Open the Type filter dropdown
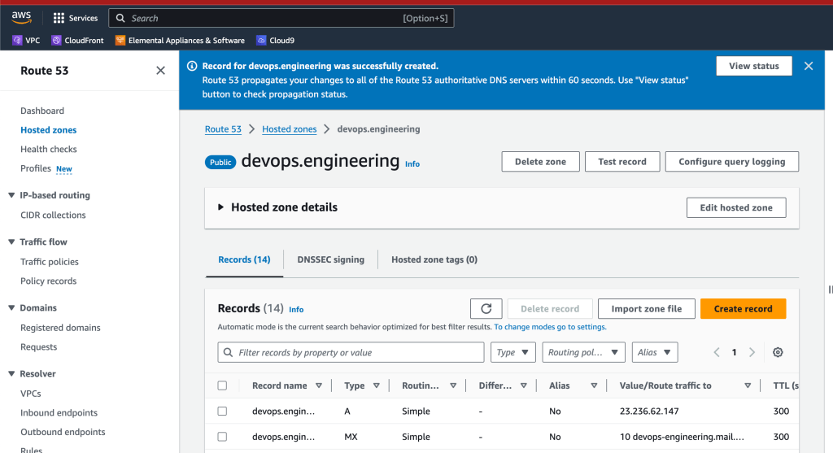833x453 pixels. click(512, 352)
